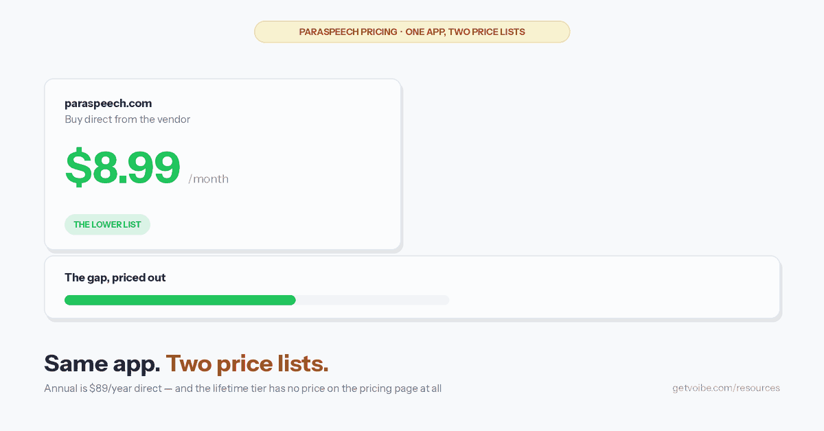Screen dimensions: 824x431
Task: Open the getvoibe.com/resources link
Action: click(x=726, y=388)
